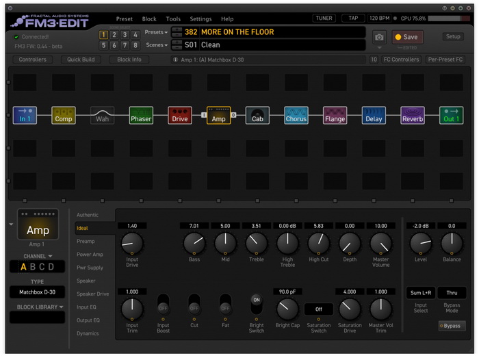Open the Power Amp page
Screen dimensions: 479x360
[90, 255]
